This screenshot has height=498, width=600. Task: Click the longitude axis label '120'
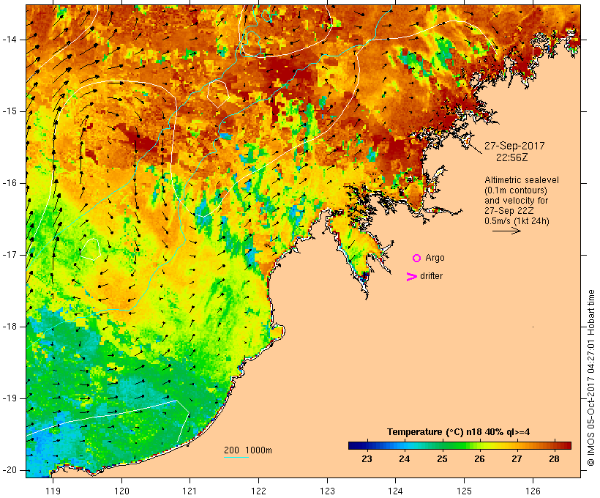[121, 491]
